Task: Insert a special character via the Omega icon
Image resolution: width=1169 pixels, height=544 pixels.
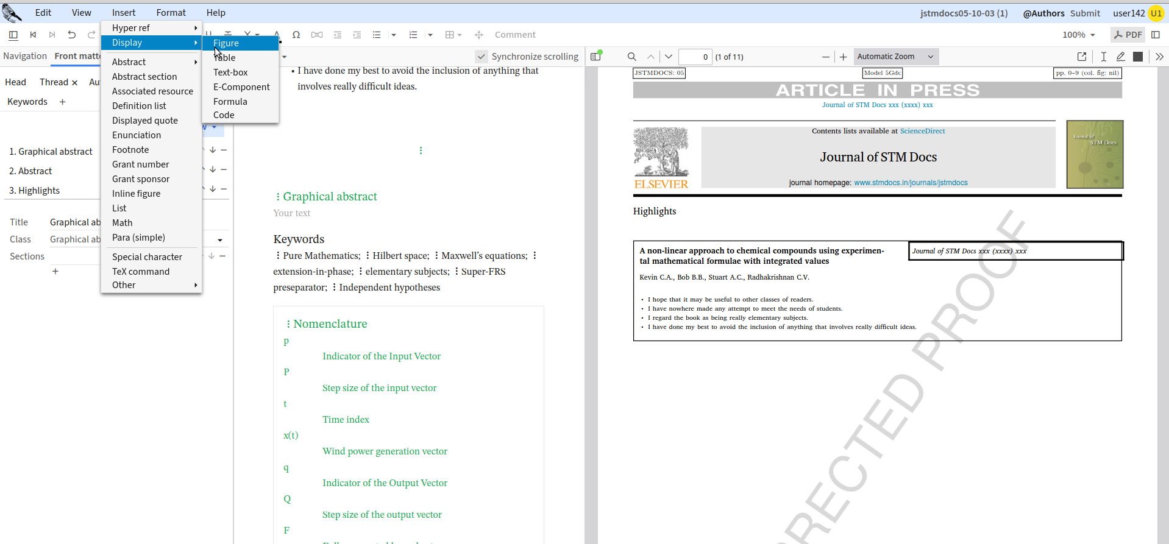Action: tap(296, 35)
